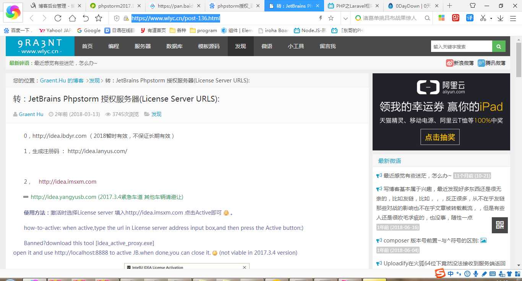Viewport: 522px width, 281px height.
Task: Click the red extension icon in toolbar
Action: 456,18
